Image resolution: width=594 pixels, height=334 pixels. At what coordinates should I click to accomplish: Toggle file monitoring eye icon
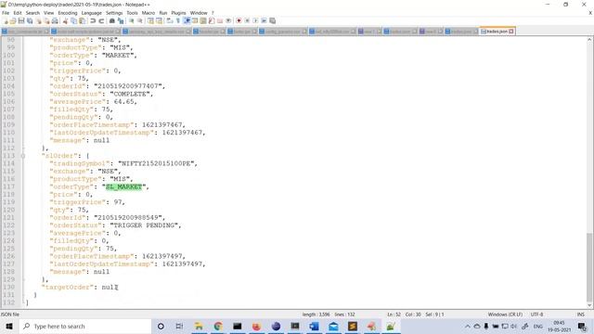[x=228, y=20]
